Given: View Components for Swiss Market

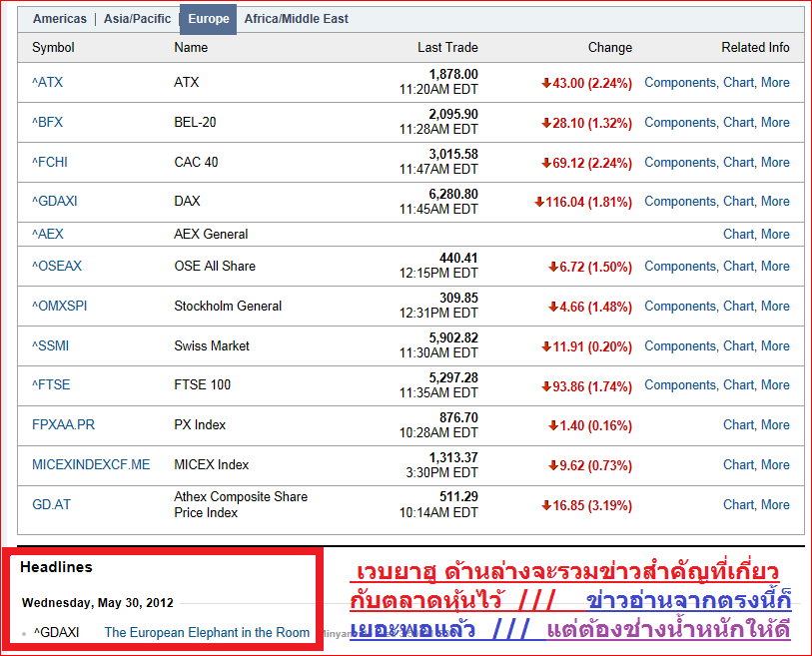Looking at the screenshot, I should (x=680, y=345).
